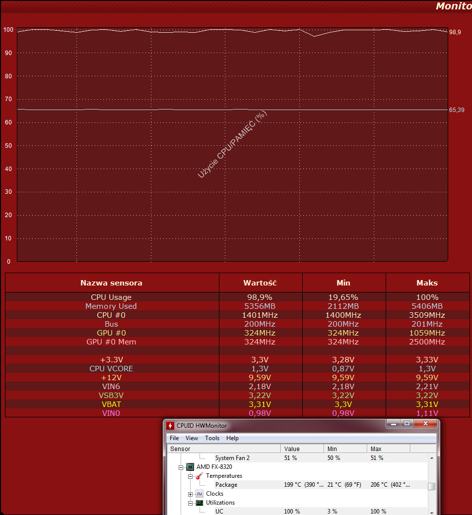Collapse the AMD FX-8320 tree node
The height and width of the screenshot is (515, 472).
click(181, 467)
